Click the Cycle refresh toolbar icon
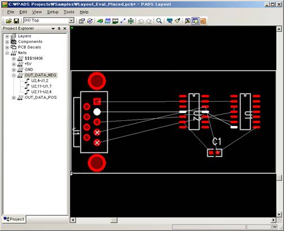Viewport: 284px width, 231px height. click(x=90, y=21)
